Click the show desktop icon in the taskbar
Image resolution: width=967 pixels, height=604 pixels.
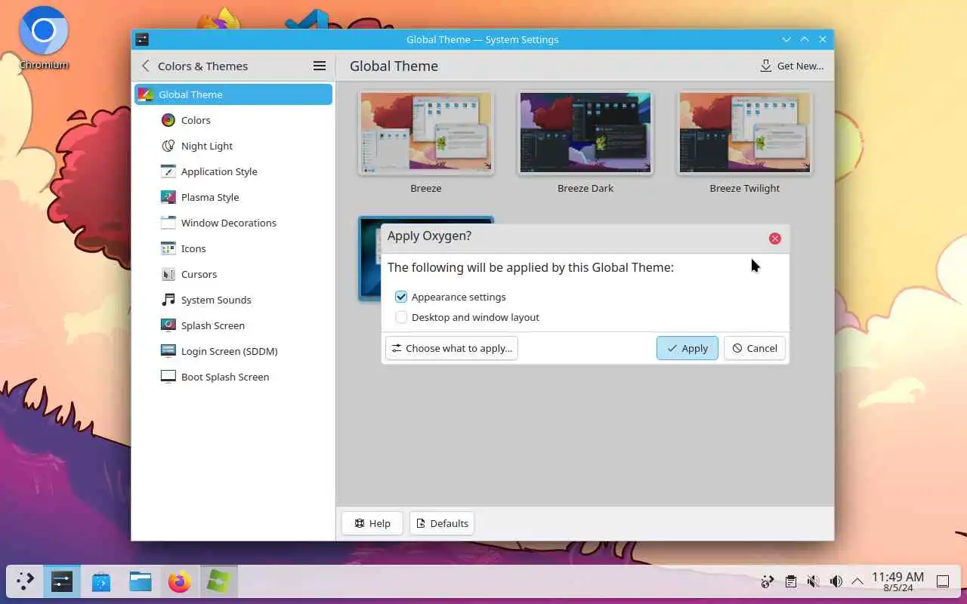tap(943, 581)
